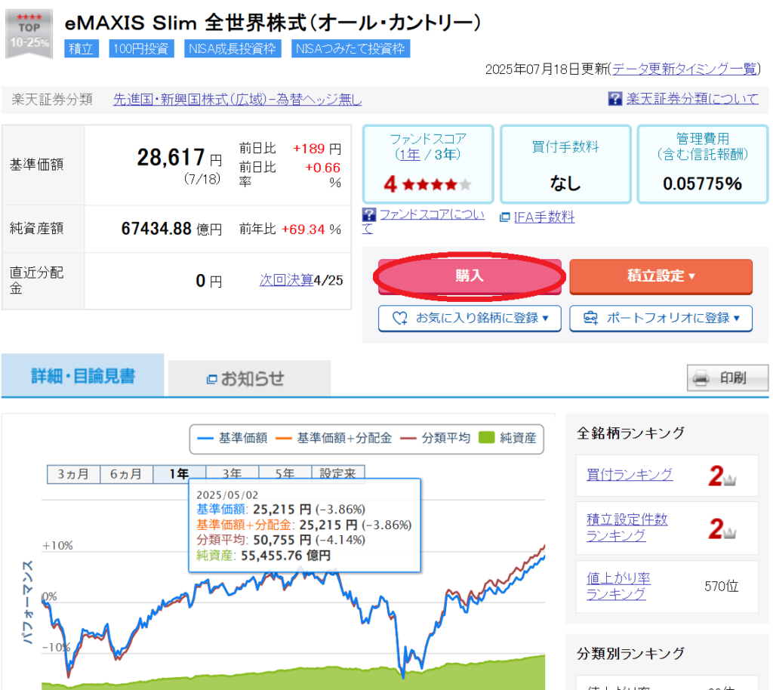Click the 1年 fund score link
Image resolution: width=773 pixels, height=690 pixels.
click(410, 155)
